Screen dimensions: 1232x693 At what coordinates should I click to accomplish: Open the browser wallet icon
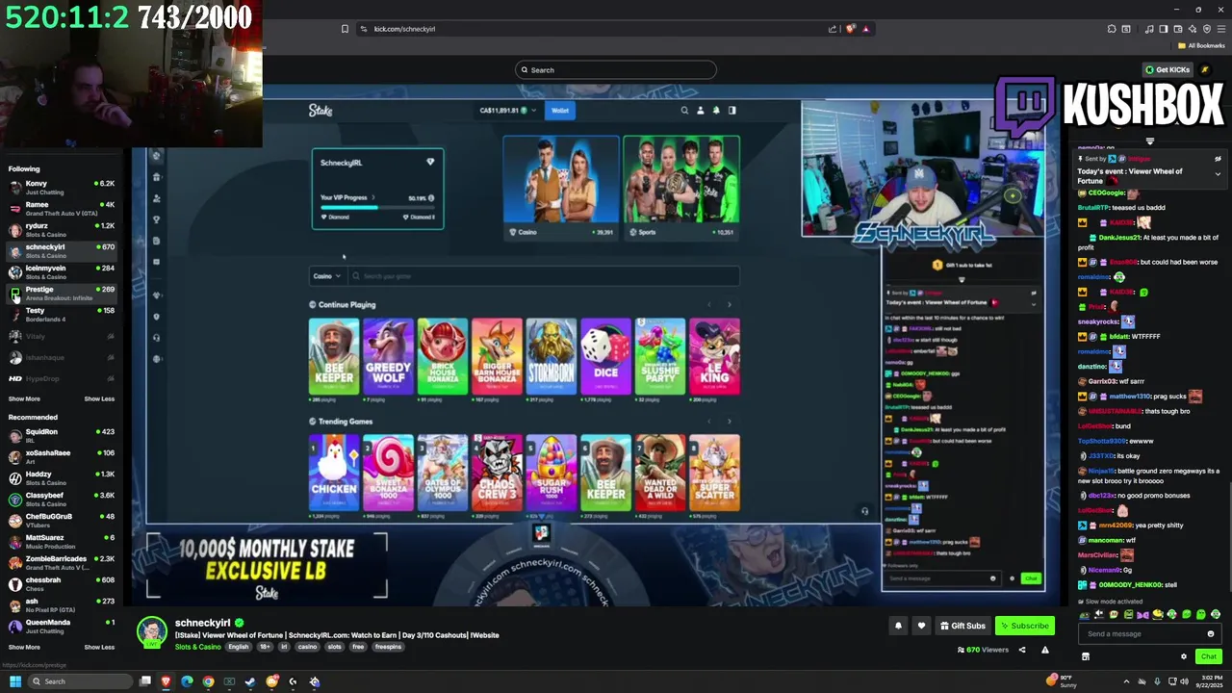1177,29
